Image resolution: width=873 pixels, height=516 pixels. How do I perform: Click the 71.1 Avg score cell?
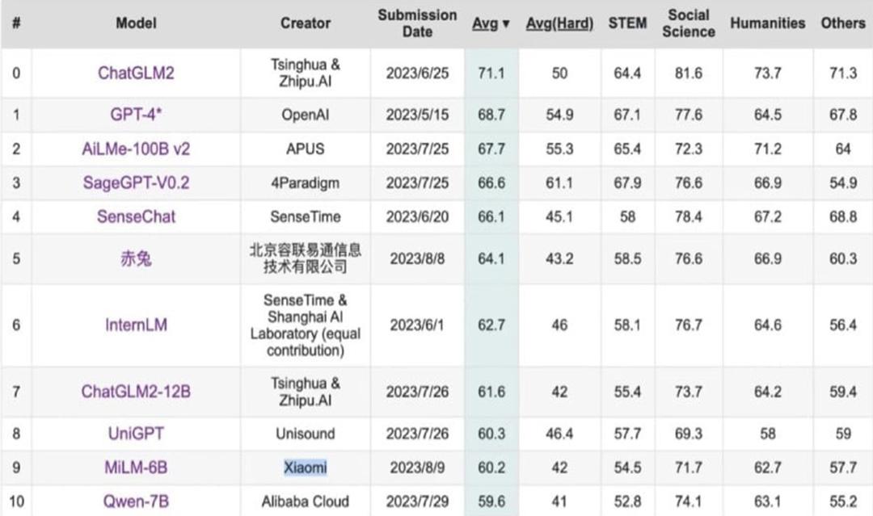491,73
